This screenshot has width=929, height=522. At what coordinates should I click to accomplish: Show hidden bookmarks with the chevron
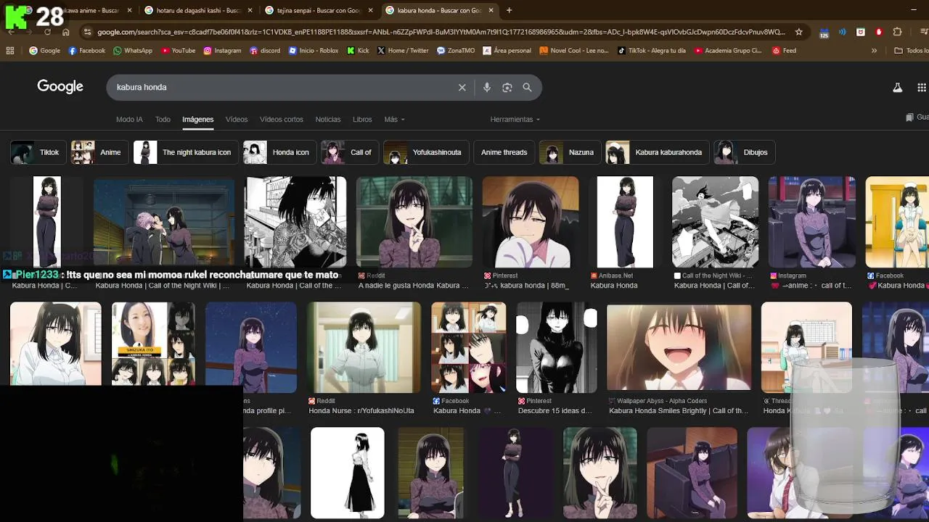point(874,51)
